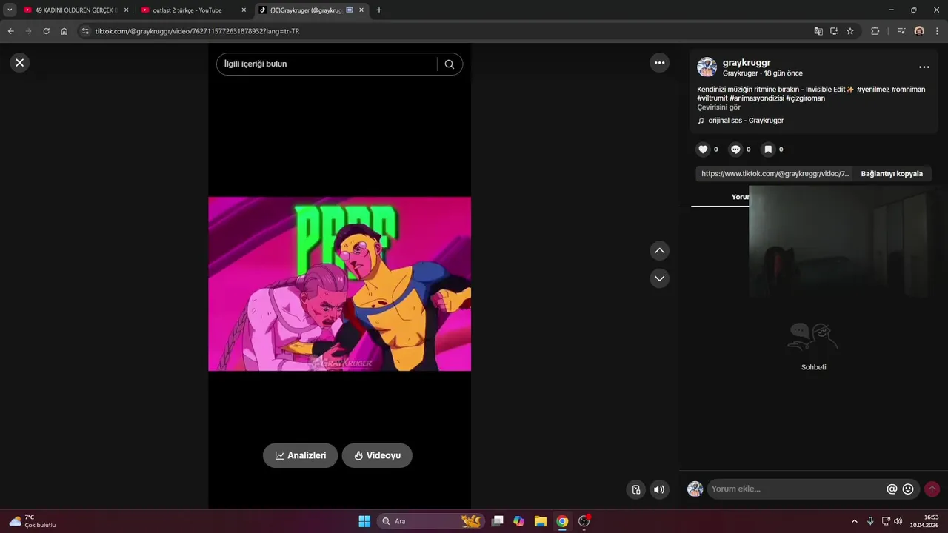
Task: Open Google Translate page icon
Action: pyautogui.click(x=818, y=31)
